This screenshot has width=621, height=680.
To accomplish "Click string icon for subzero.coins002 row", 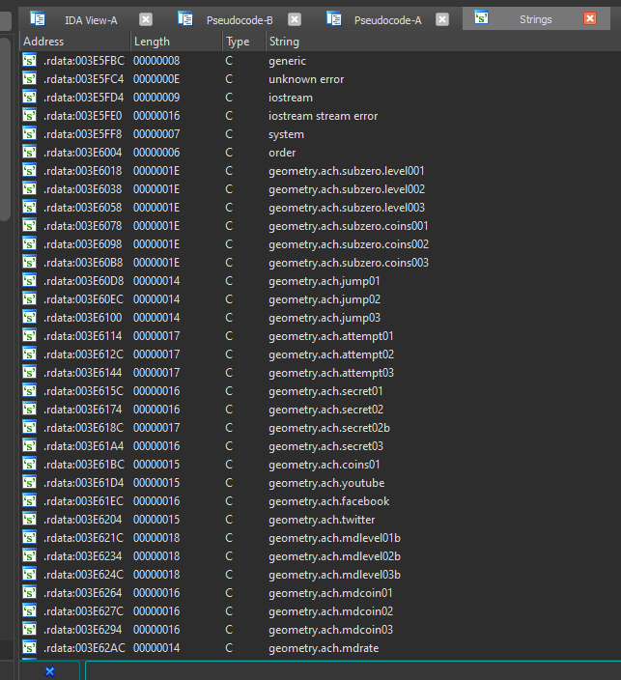I will tap(30, 243).
